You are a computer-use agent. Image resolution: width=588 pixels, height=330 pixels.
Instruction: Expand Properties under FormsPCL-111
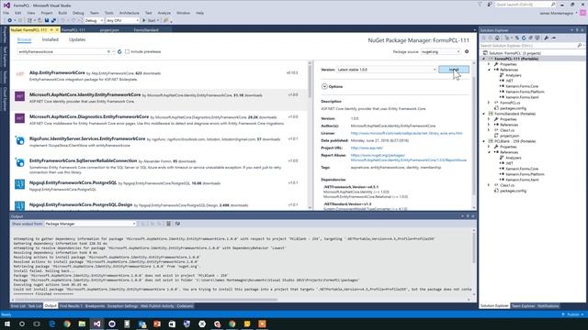tap(489, 64)
